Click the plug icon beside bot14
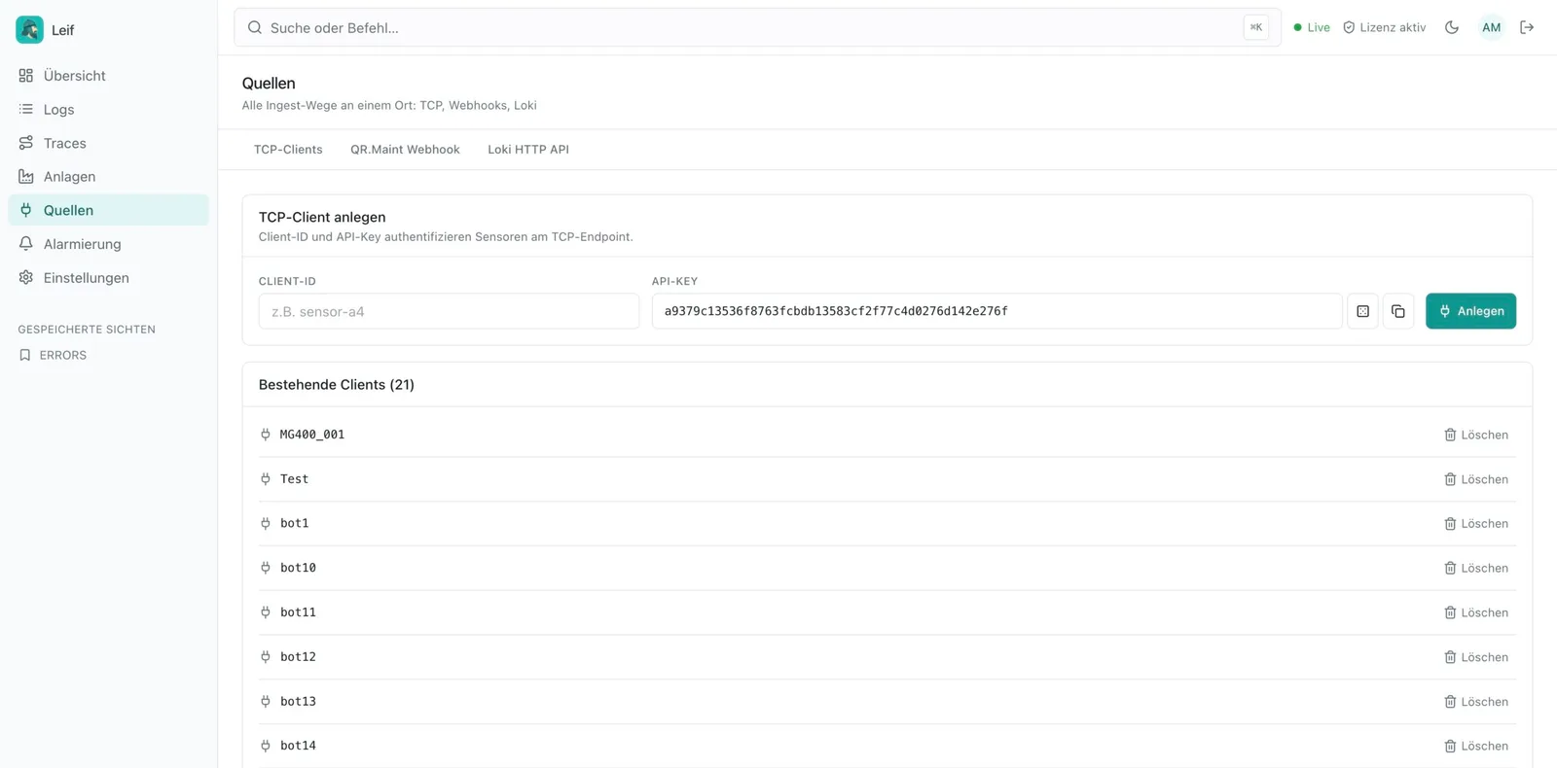Screen dimensions: 1557x768 click(x=266, y=746)
